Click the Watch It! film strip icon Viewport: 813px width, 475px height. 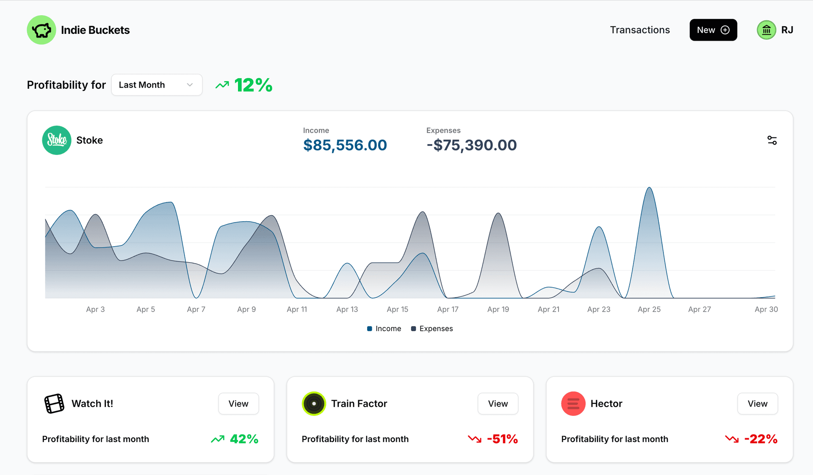click(55, 404)
